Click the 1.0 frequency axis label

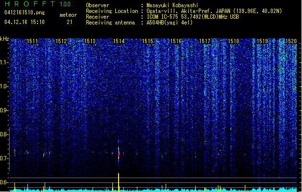pyautogui.click(x=4, y=86)
